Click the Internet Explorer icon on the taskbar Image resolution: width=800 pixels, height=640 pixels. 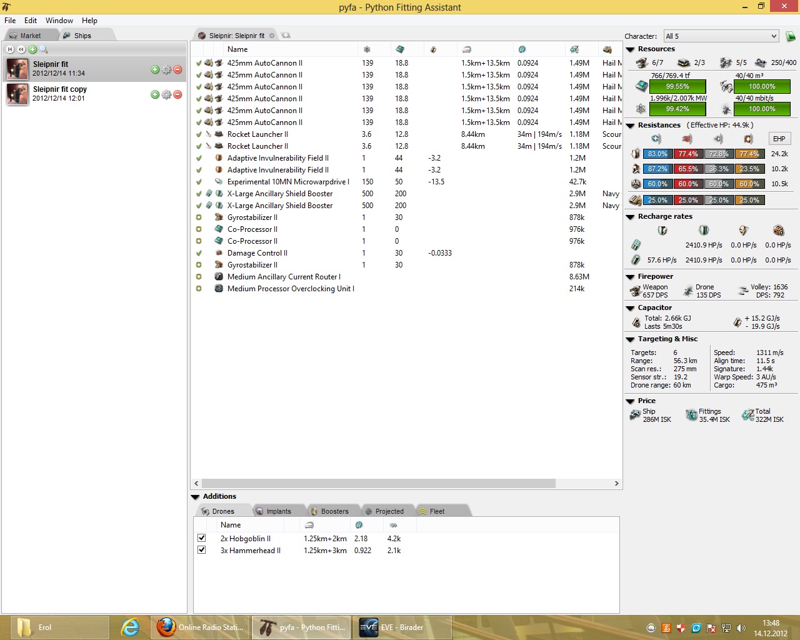point(130,627)
